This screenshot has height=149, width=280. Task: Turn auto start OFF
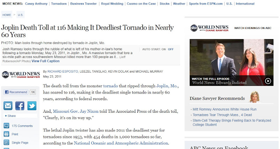[171, 49]
